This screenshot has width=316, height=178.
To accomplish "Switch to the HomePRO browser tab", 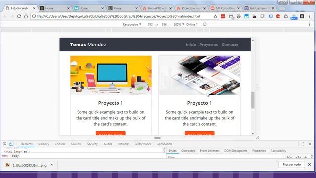I will point(157,8).
